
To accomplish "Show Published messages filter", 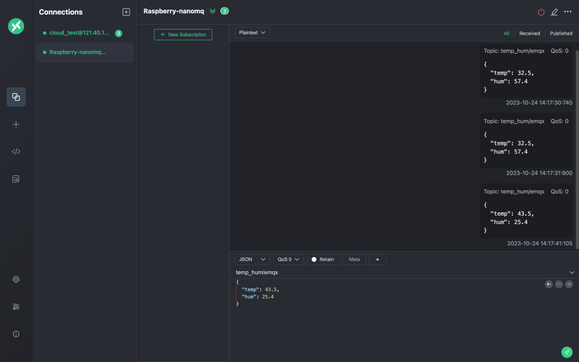I will (561, 33).
